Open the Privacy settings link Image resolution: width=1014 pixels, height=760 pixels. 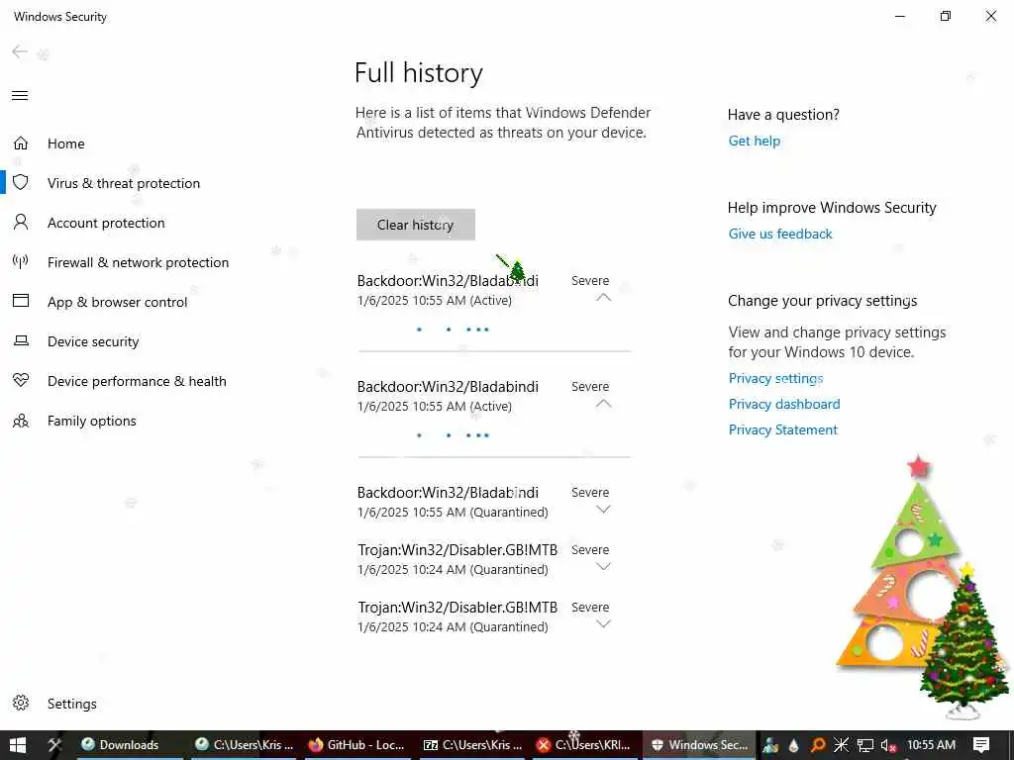[775, 379]
